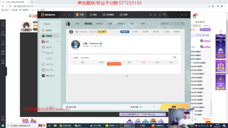Viewport: 228px width, 128px height.
Task: Open the 历史战绩 tab
Action: click(135, 32)
